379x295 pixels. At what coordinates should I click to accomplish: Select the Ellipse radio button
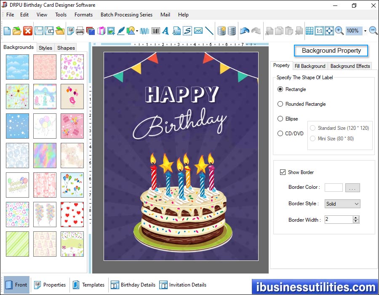click(x=280, y=119)
